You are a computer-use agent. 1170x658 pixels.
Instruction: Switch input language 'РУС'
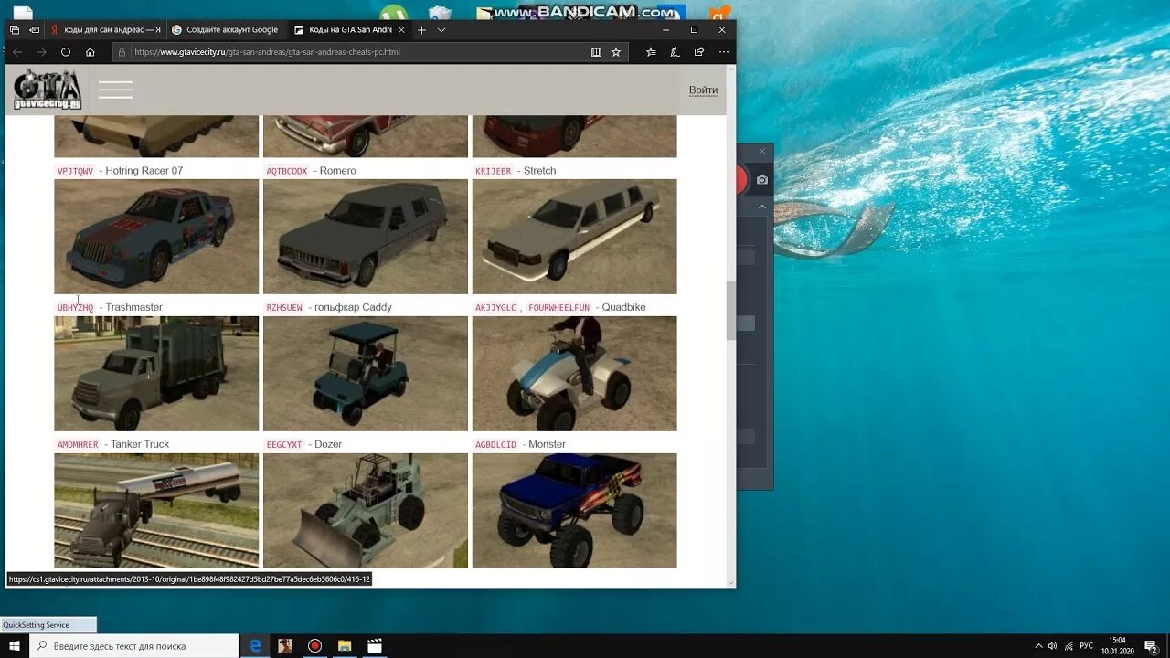[x=1086, y=646]
